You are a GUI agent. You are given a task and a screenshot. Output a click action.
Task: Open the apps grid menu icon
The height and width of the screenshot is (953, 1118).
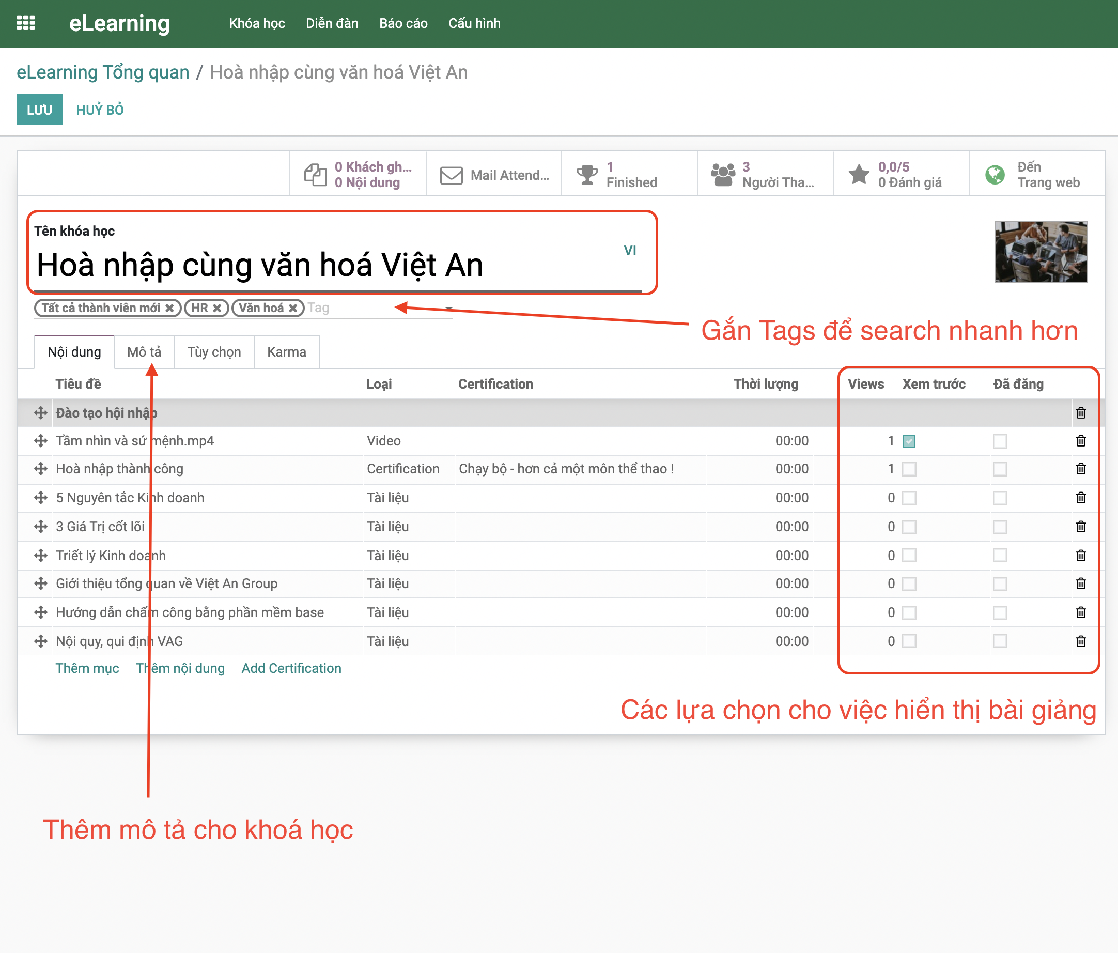pos(25,23)
